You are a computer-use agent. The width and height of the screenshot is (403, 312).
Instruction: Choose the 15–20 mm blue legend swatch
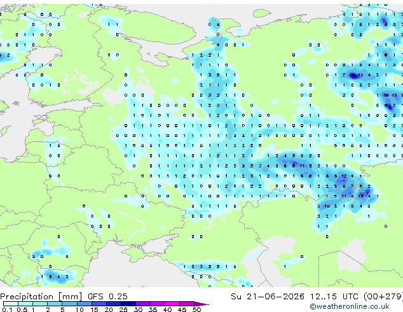pyautogui.click(x=99, y=304)
